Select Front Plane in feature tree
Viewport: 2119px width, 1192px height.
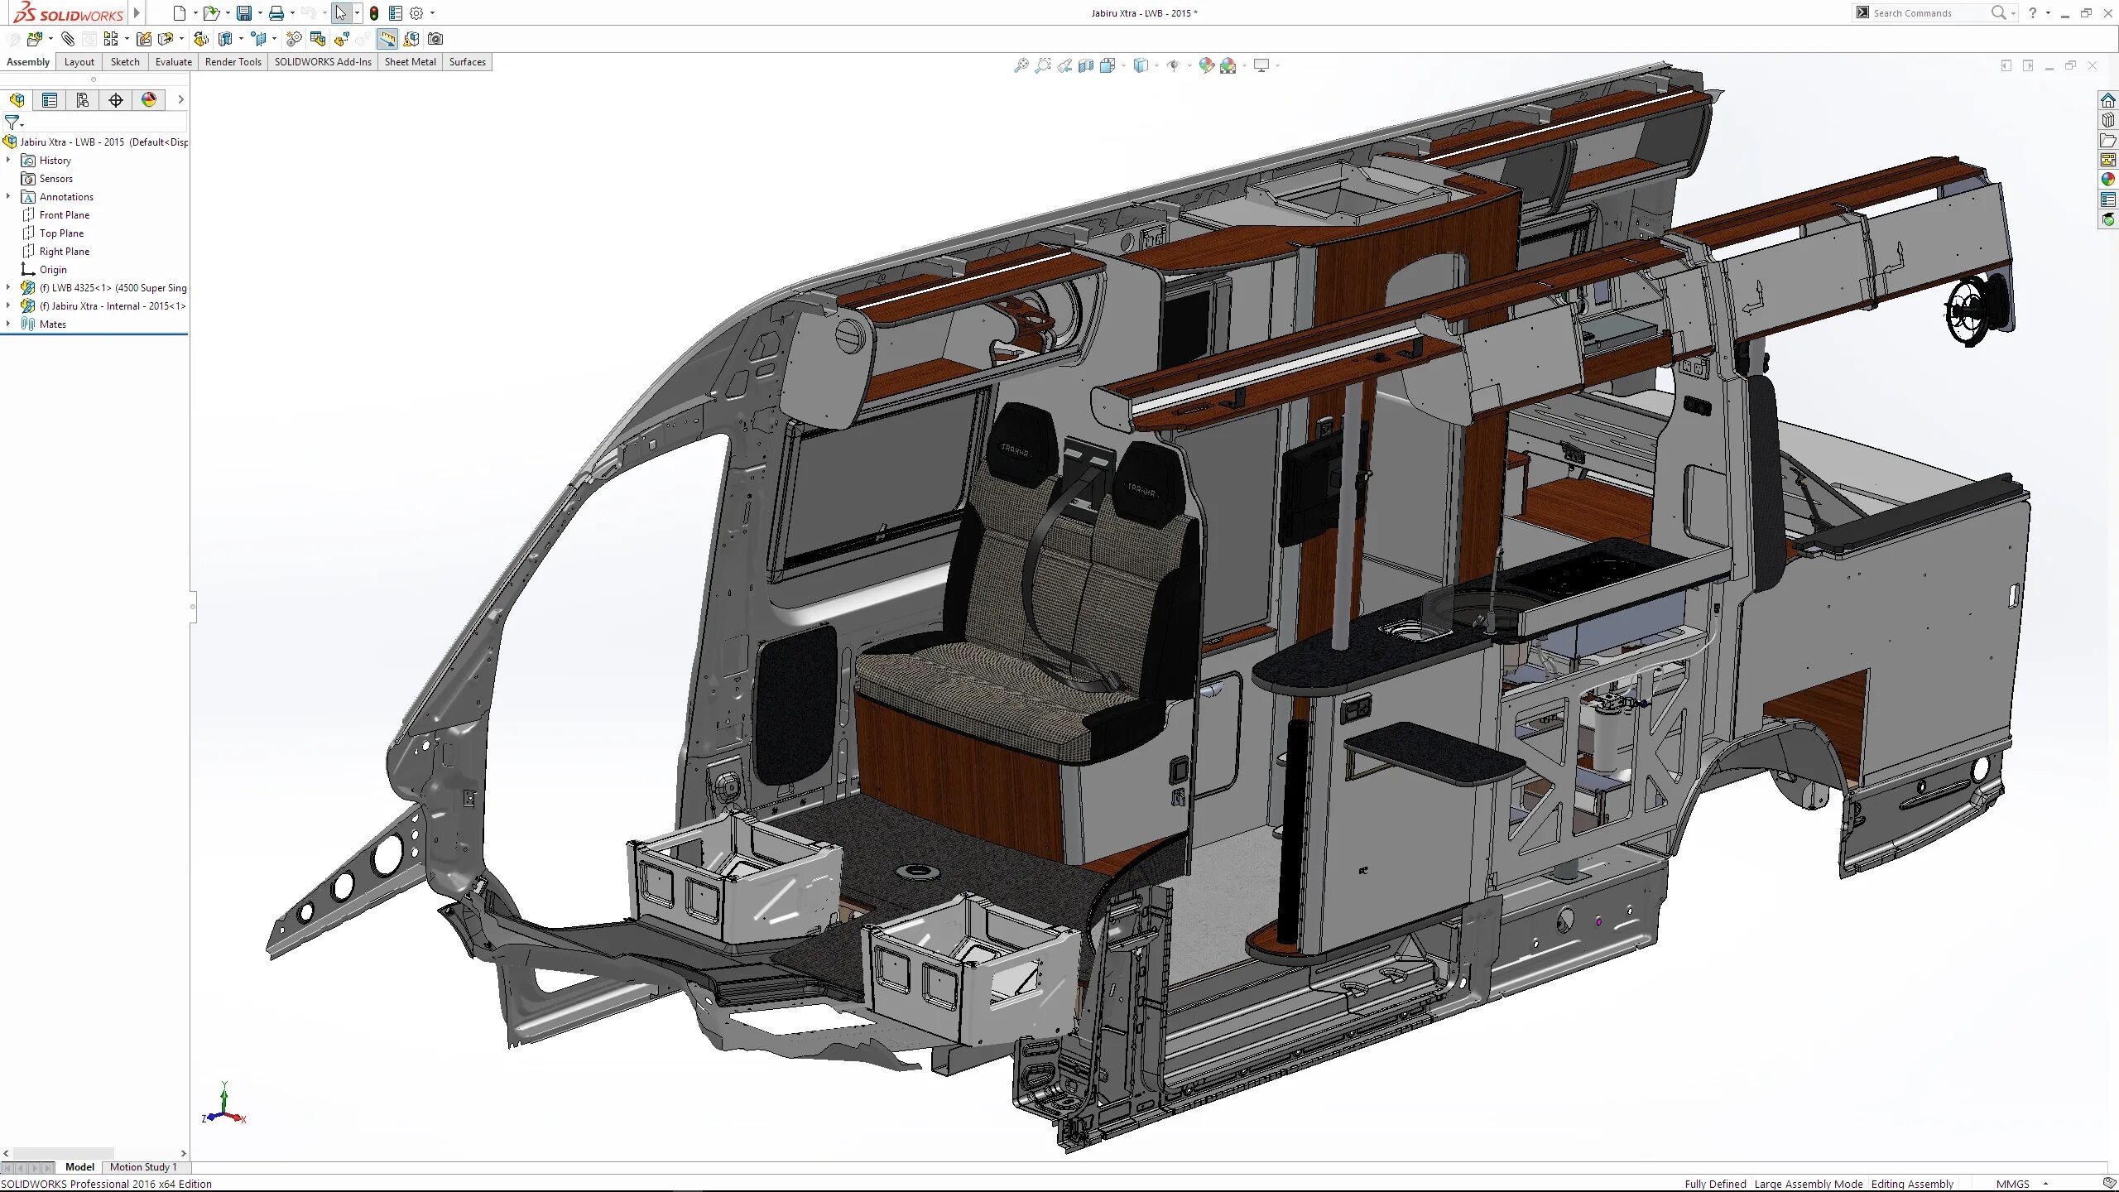[65, 215]
